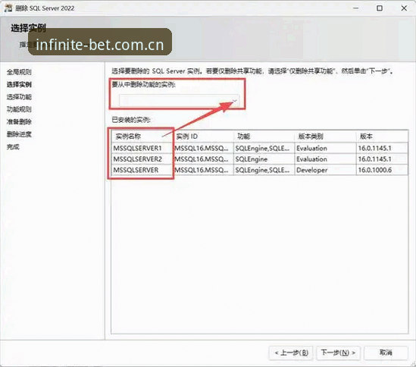
Task: Sort by 功能 column header
Action: 264,136
